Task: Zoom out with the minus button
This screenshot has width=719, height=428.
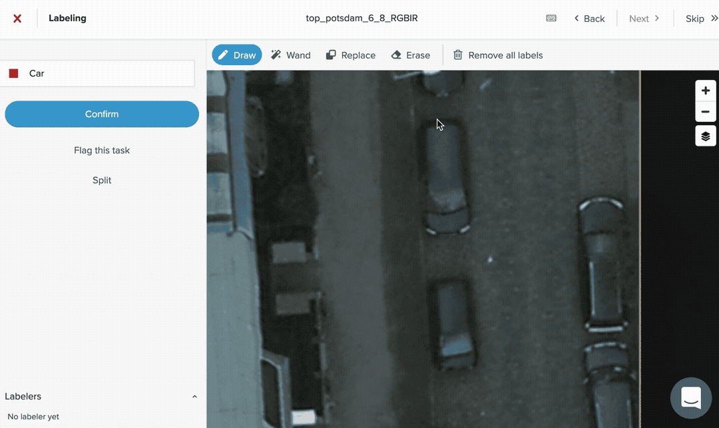Action: pyautogui.click(x=705, y=112)
